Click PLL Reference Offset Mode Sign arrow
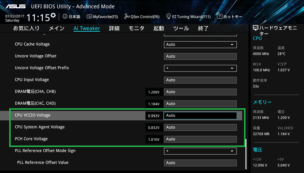The image size is (304, 173). (x=232, y=151)
